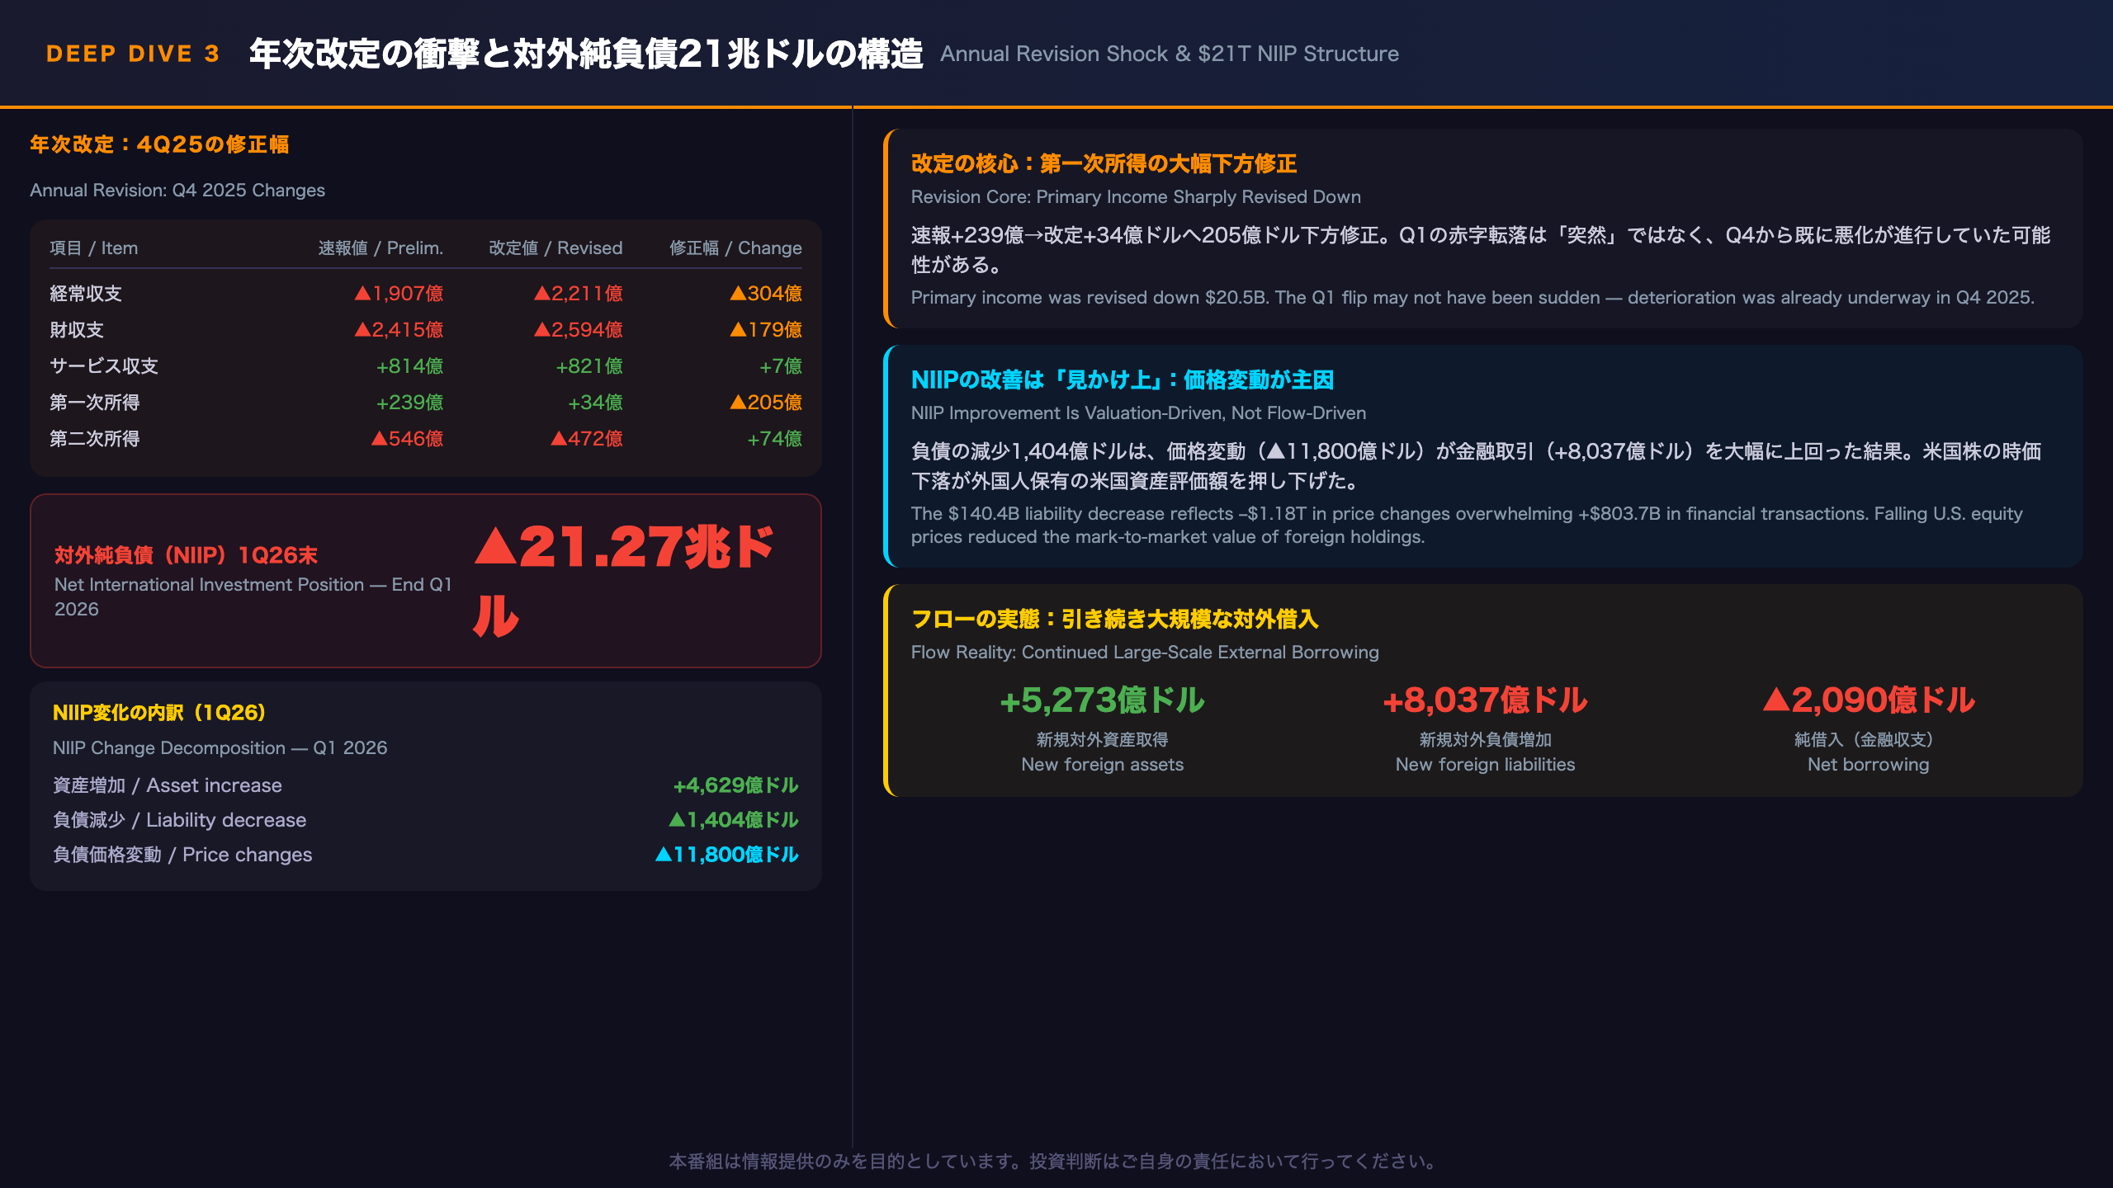Click the '対外純負債（NIIP）1Q26末' label

coord(186,554)
